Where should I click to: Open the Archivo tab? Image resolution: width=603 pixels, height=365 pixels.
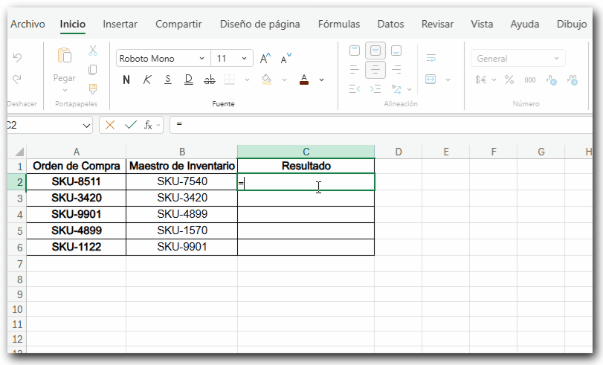click(x=28, y=24)
